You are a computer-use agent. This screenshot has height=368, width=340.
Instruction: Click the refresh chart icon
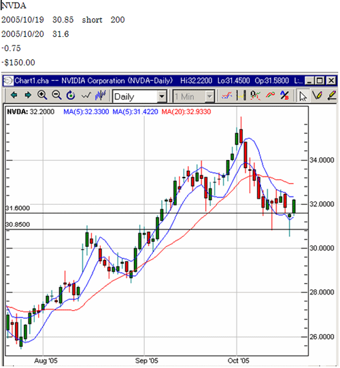click(71, 95)
